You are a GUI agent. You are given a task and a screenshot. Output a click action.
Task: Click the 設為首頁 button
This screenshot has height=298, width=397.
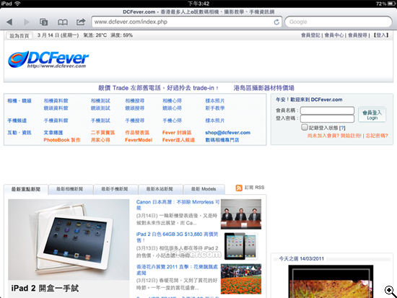[19, 35]
